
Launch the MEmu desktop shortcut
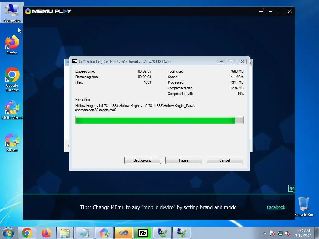coord(12,142)
